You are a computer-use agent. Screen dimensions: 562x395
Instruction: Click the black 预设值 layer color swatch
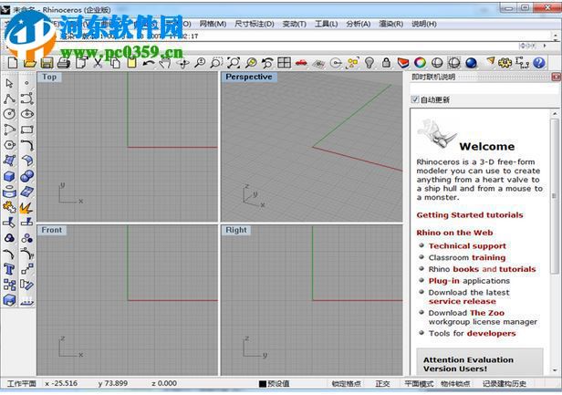(263, 384)
